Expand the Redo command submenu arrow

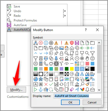coord(65,16)
